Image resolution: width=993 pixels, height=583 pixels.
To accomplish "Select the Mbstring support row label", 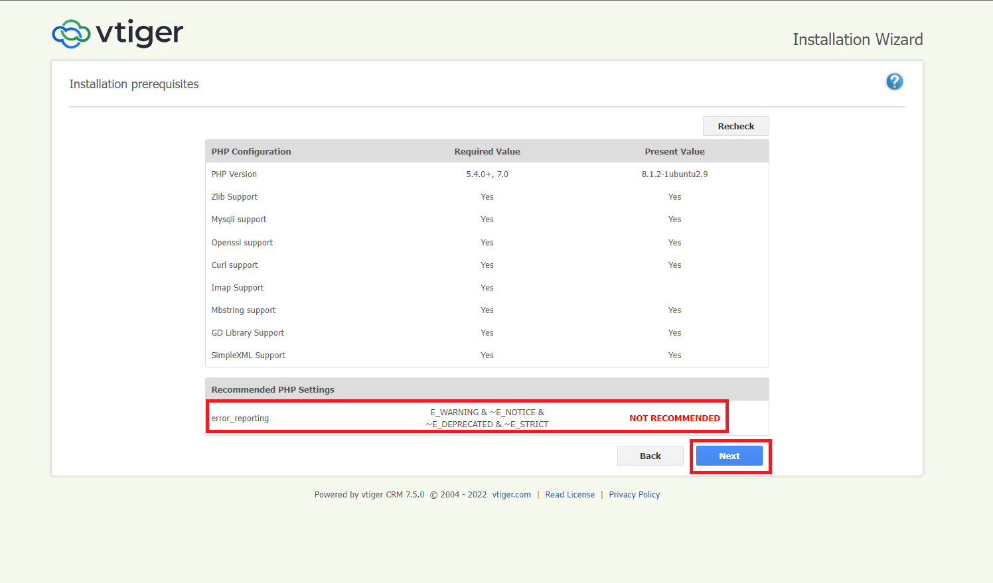I will pyautogui.click(x=244, y=310).
